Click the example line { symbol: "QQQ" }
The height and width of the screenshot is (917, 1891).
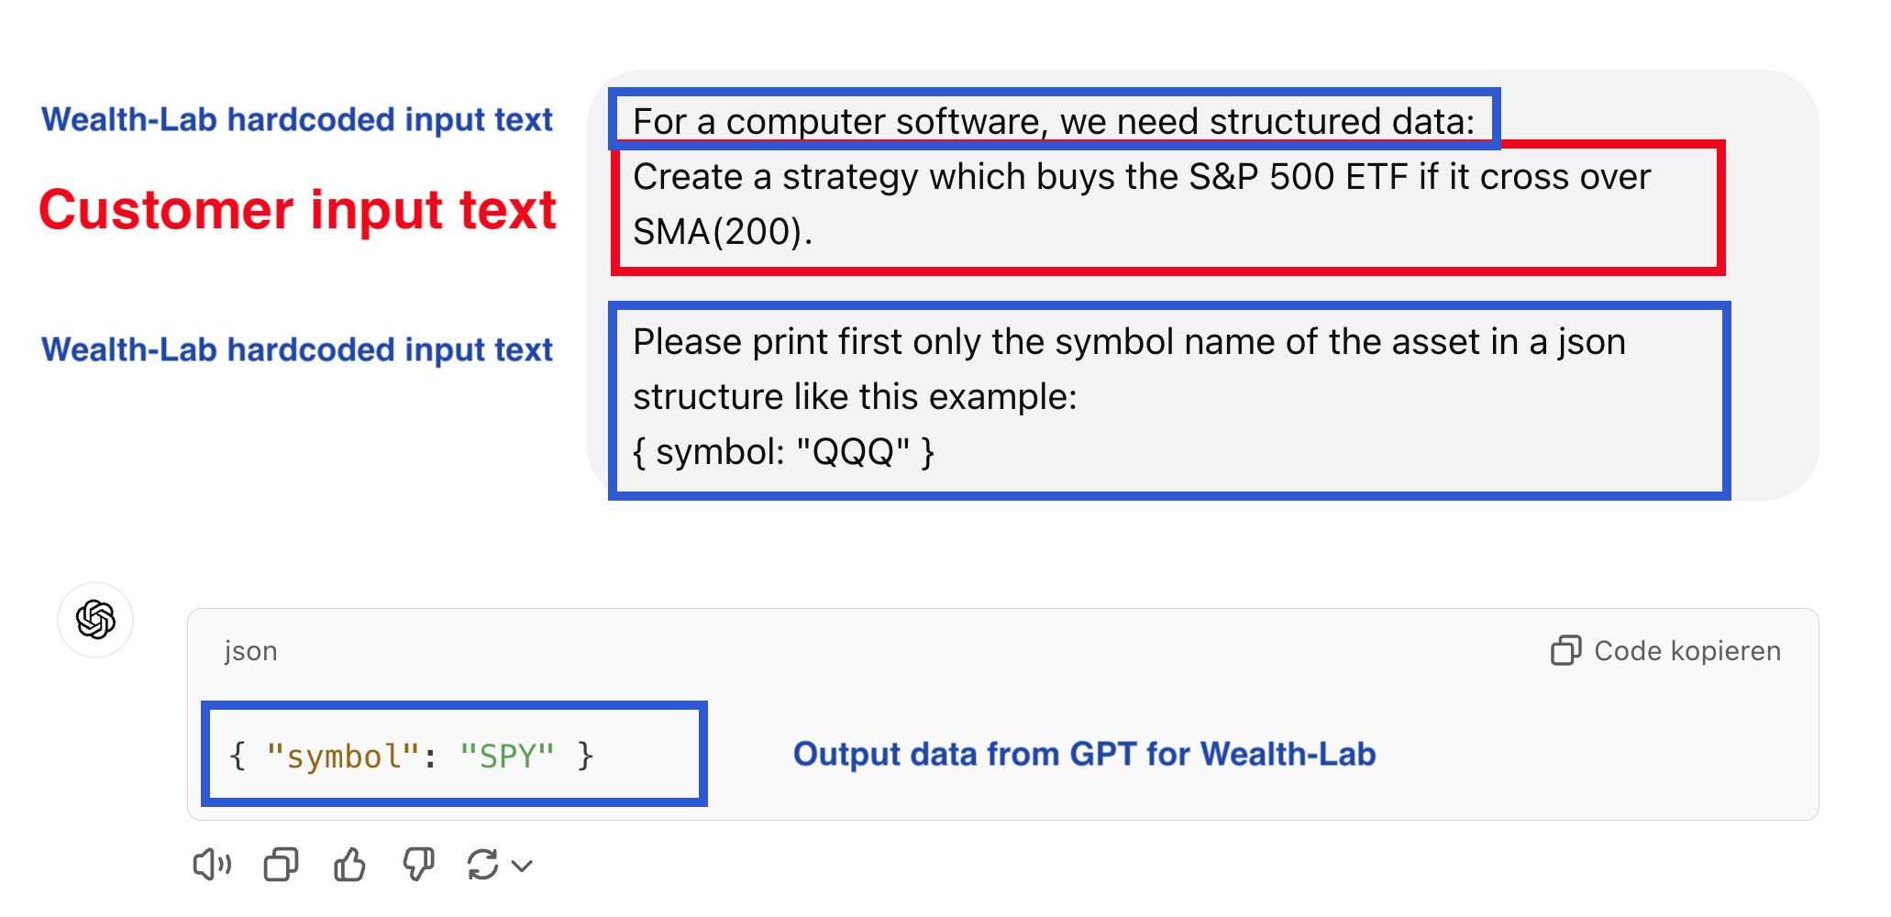783,452
